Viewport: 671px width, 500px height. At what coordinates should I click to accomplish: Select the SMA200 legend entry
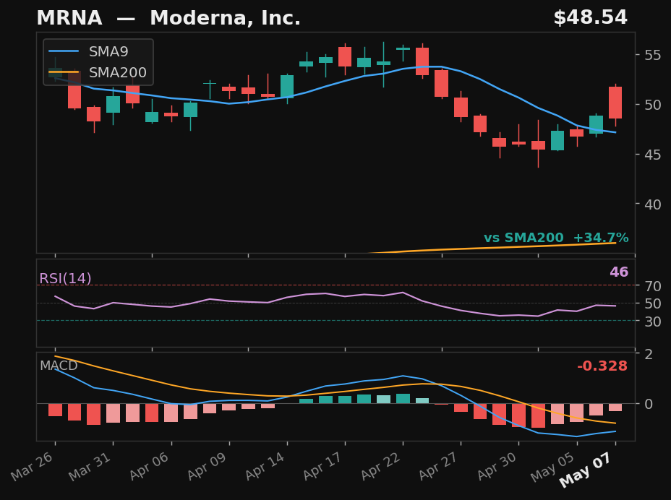98,72
